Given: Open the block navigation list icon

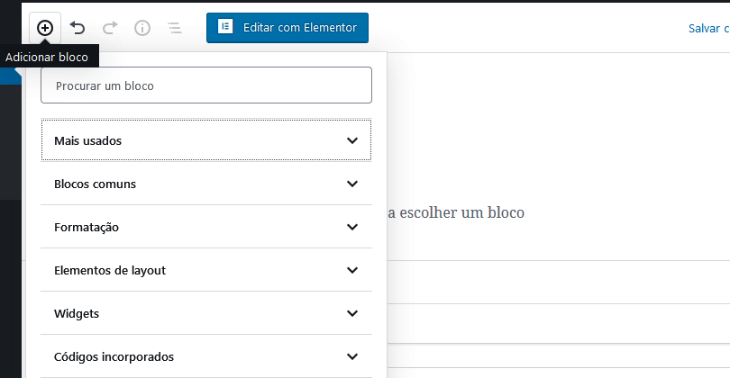Looking at the screenshot, I should pos(175,28).
